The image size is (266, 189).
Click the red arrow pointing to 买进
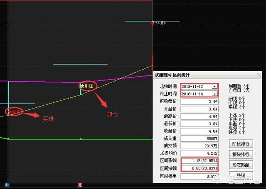(x=32, y=115)
